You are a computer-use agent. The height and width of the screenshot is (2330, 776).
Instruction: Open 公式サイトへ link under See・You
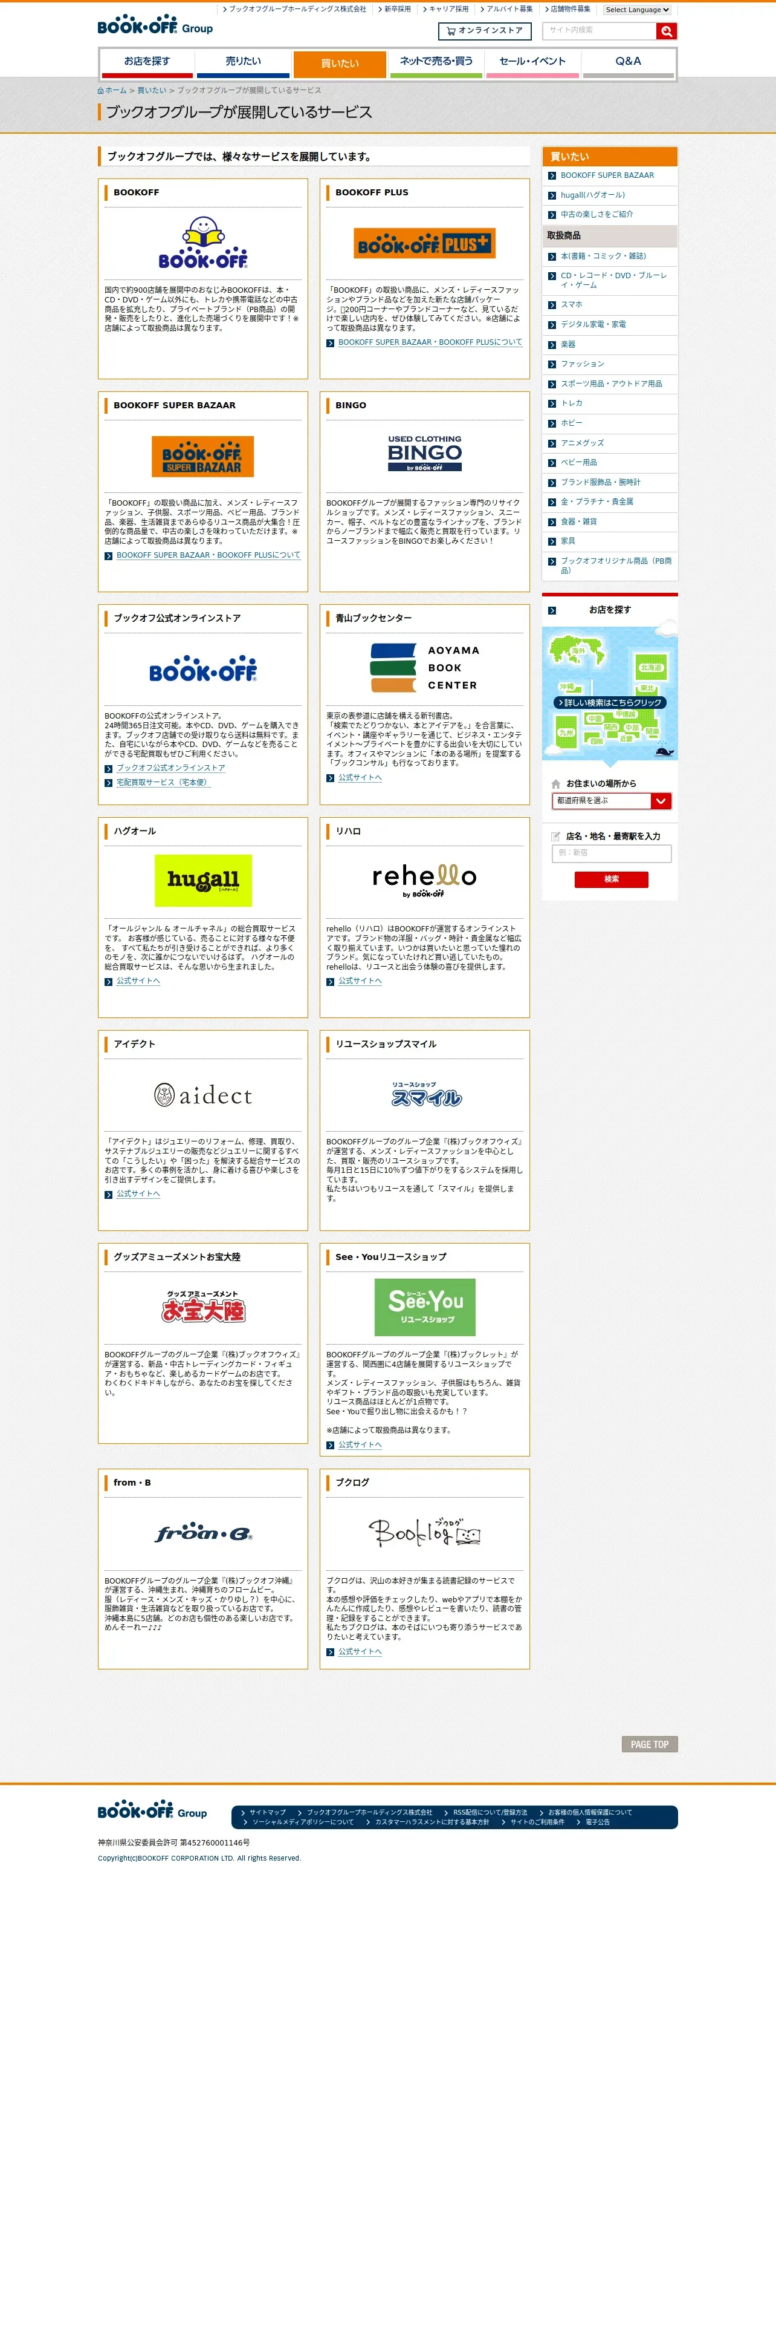tap(360, 1444)
